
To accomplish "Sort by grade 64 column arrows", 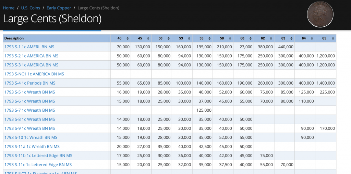I will 312,38.
